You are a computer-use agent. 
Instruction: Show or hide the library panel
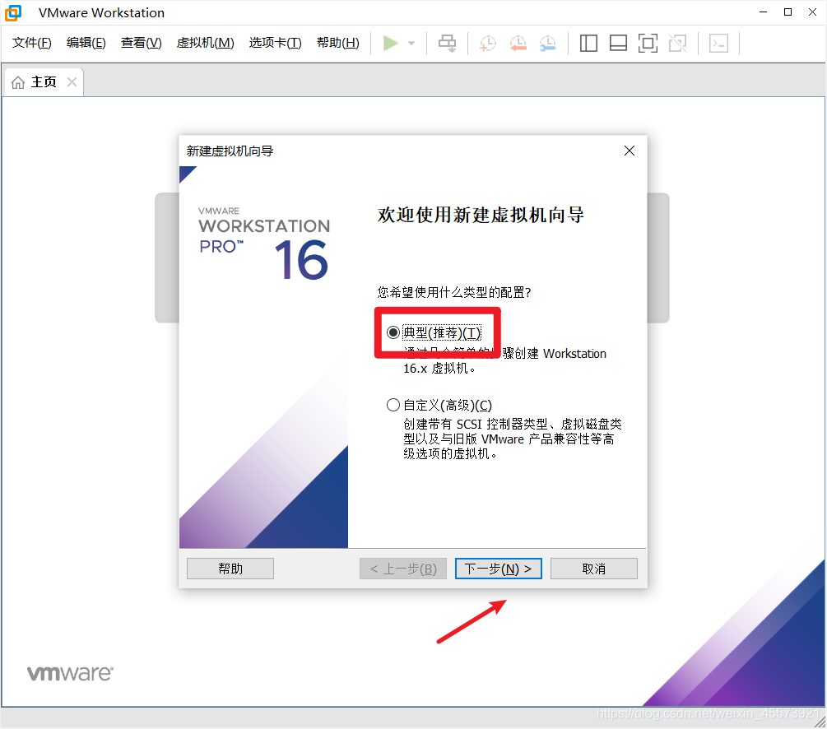tap(588, 43)
